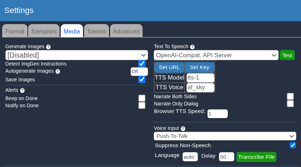This screenshot has width=301, height=167.
Task: Enable Narrate Both Sides
Action: tap(290, 96)
